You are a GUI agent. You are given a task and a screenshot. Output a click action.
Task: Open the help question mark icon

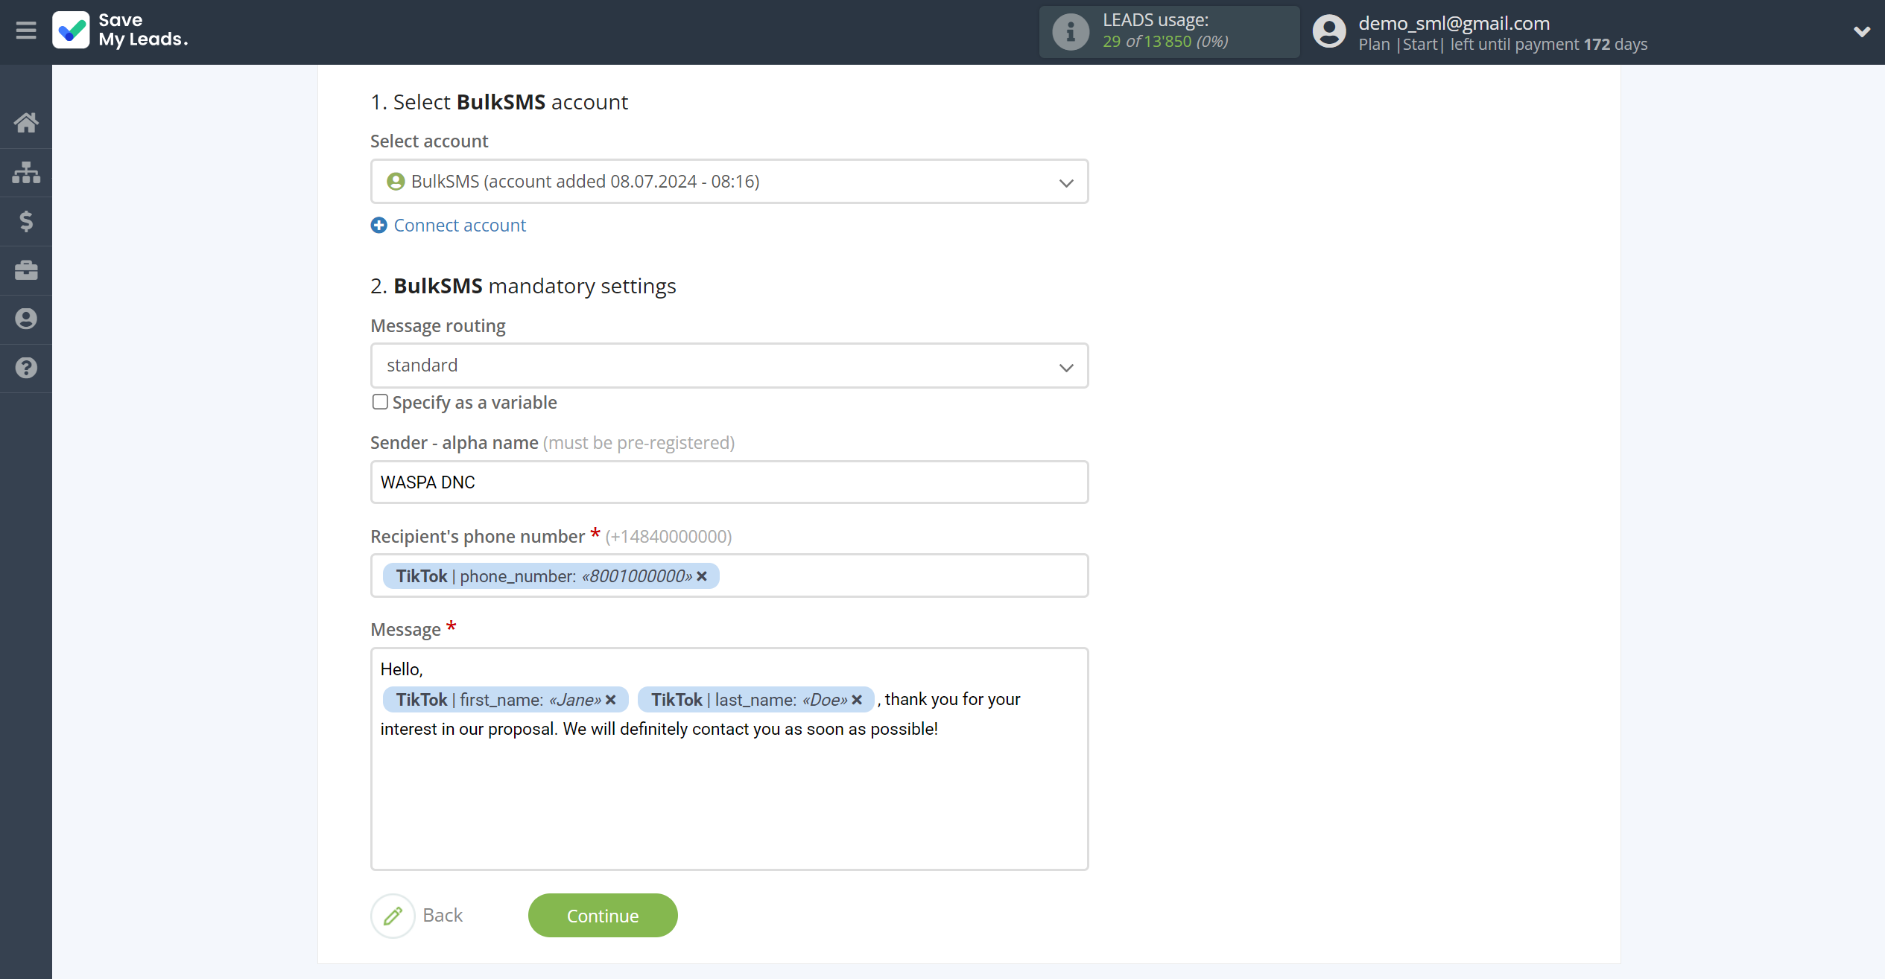click(26, 368)
